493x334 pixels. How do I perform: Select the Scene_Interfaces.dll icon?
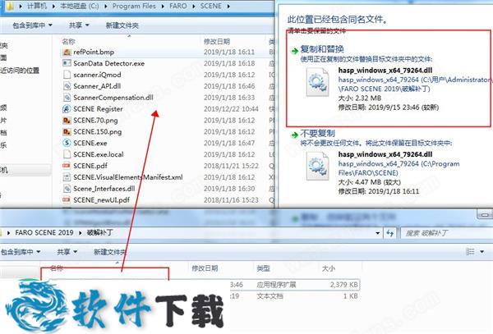pyautogui.click(x=67, y=189)
